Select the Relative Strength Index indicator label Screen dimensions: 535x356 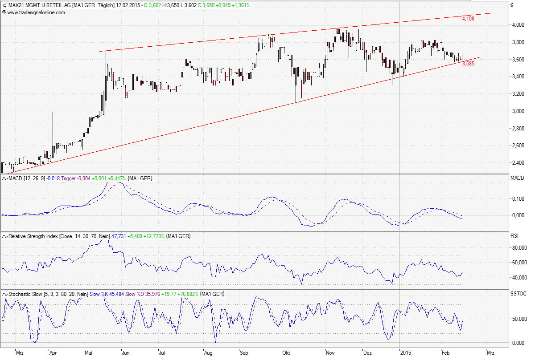coord(33,236)
